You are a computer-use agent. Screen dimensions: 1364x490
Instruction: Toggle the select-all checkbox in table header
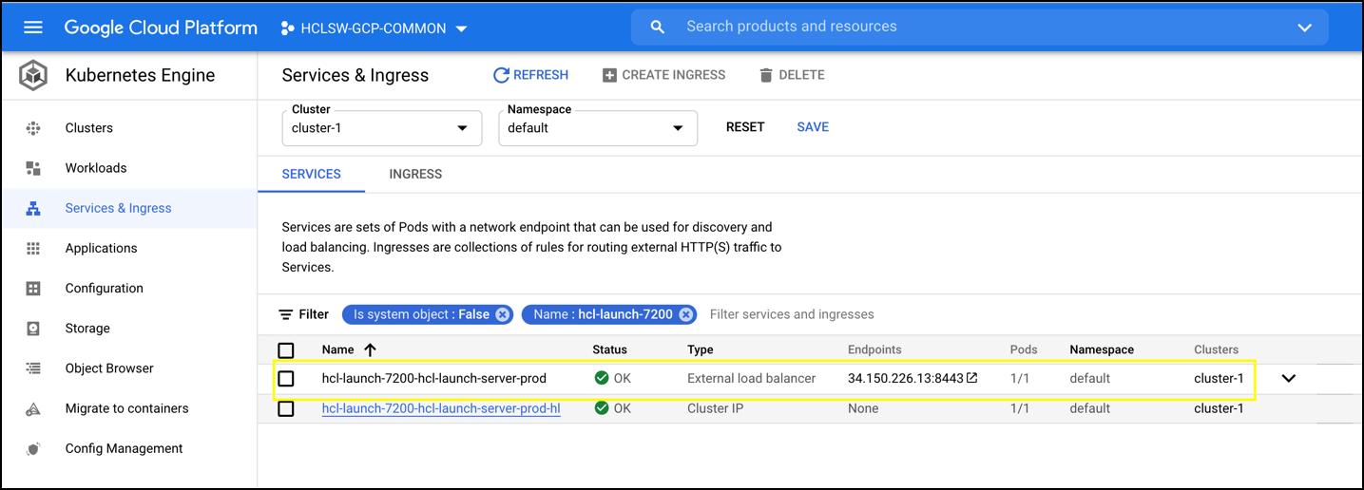click(286, 350)
